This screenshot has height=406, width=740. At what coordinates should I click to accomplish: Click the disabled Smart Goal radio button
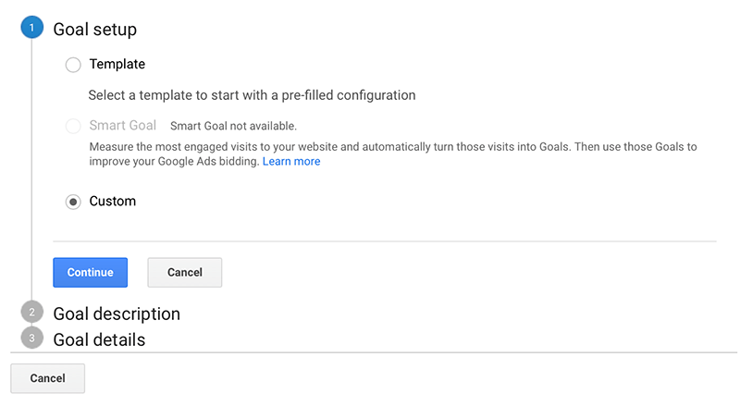tap(73, 126)
